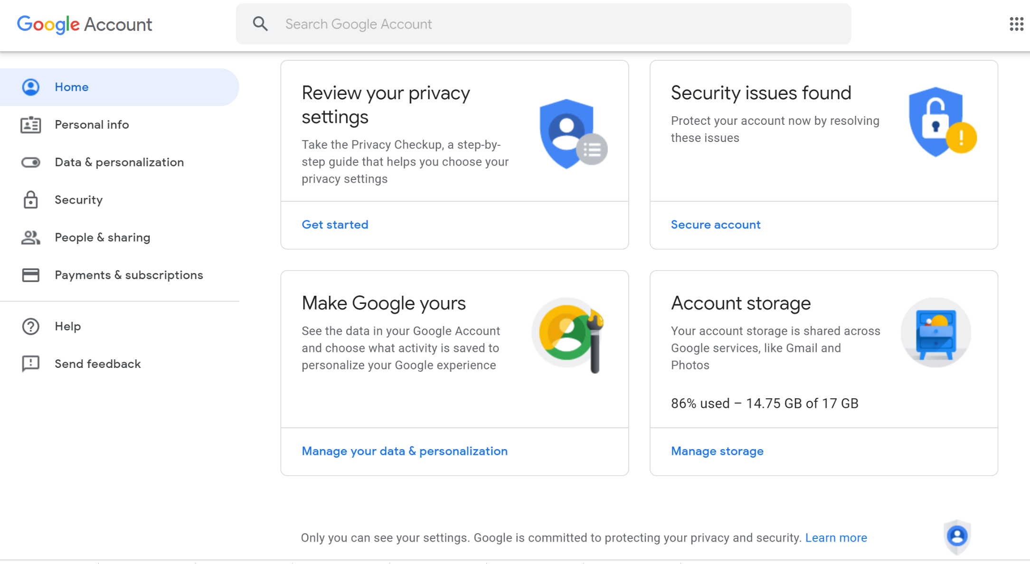Click the Google Account logo
1030x564 pixels.
pyautogui.click(x=85, y=24)
